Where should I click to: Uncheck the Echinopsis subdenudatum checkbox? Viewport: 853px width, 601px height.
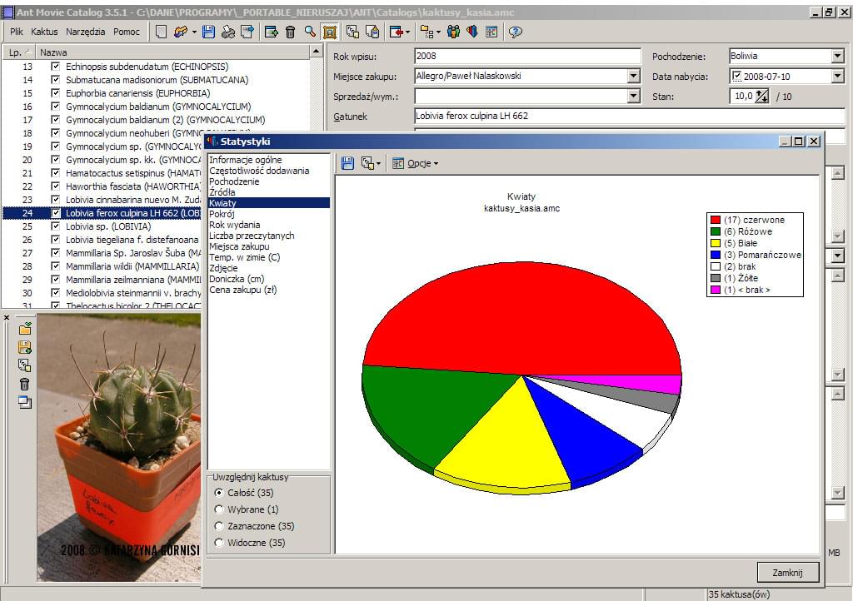(56, 67)
